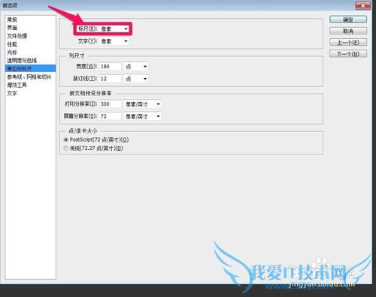Viewport: 376px width, 297px height.
Task: Select 单位与标尺 in the preferences list
Action: pyautogui.click(x=30, y=68)
